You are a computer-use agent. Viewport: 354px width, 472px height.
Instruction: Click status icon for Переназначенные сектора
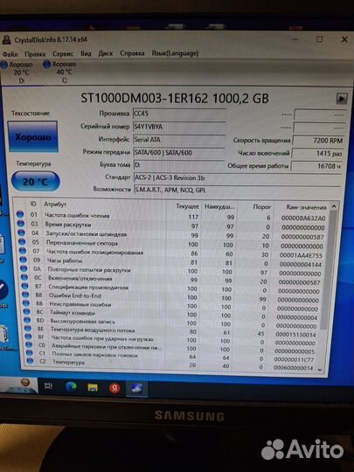[22, 241]
